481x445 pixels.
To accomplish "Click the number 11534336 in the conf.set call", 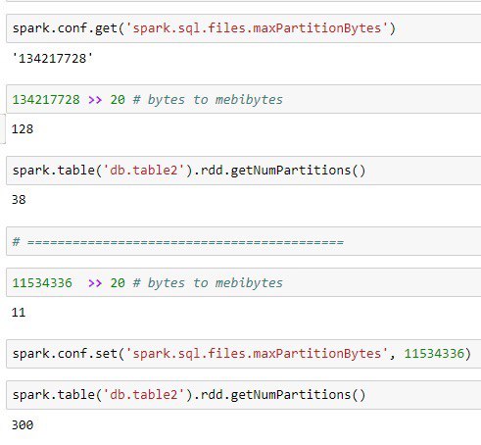I will click(x=434, y=354).
